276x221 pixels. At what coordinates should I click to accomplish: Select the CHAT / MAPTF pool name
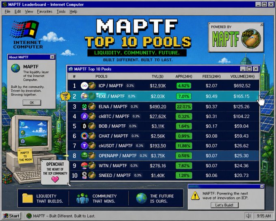tap(113, 136)
